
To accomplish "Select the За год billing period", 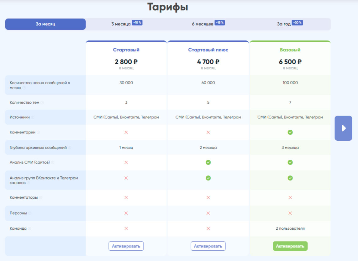I will pos(284,24).
